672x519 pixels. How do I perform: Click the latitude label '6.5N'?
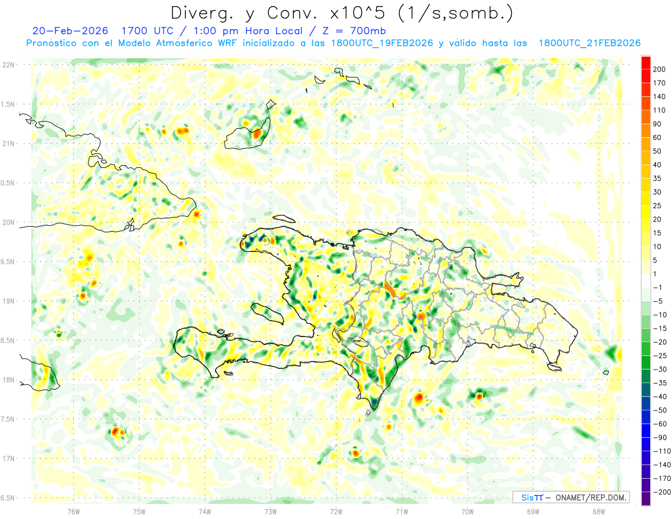pos(8,498)
